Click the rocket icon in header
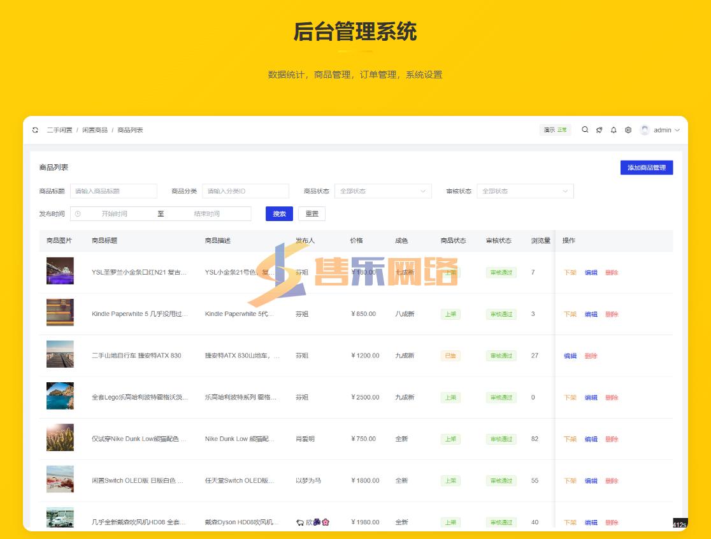 point(599,130)
